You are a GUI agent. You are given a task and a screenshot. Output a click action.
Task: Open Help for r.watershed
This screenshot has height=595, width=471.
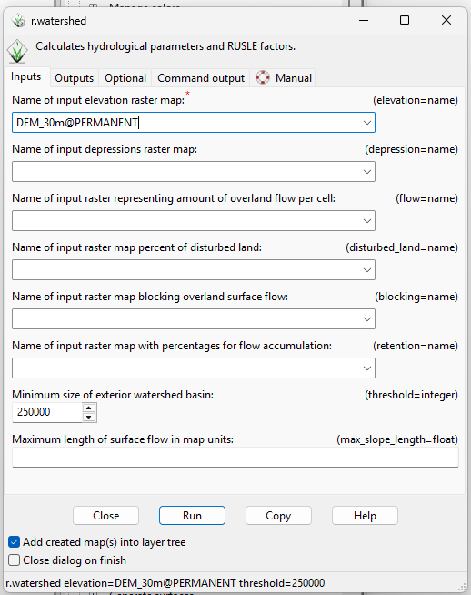365,515
